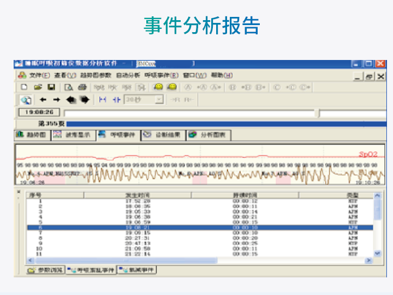Switch to the 波形显示 tab

click(74, 135)
